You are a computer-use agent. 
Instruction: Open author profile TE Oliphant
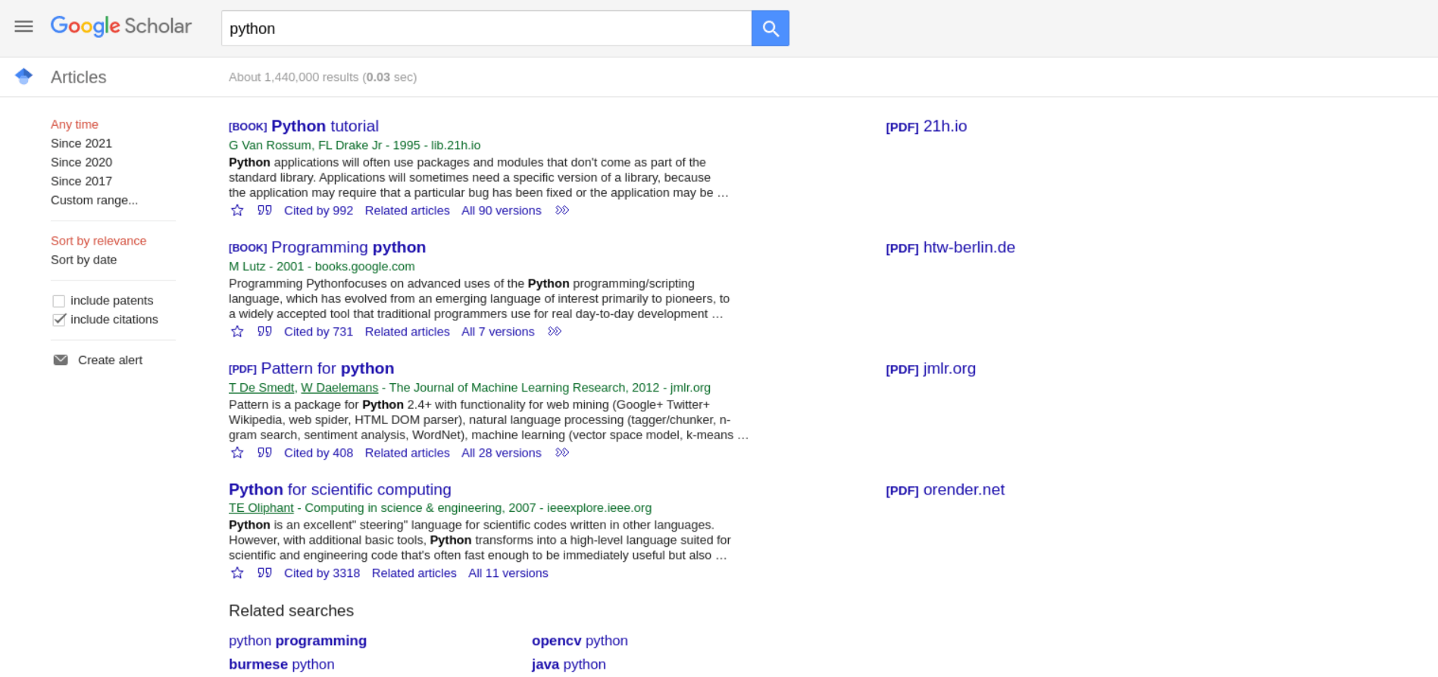[261, 508]
